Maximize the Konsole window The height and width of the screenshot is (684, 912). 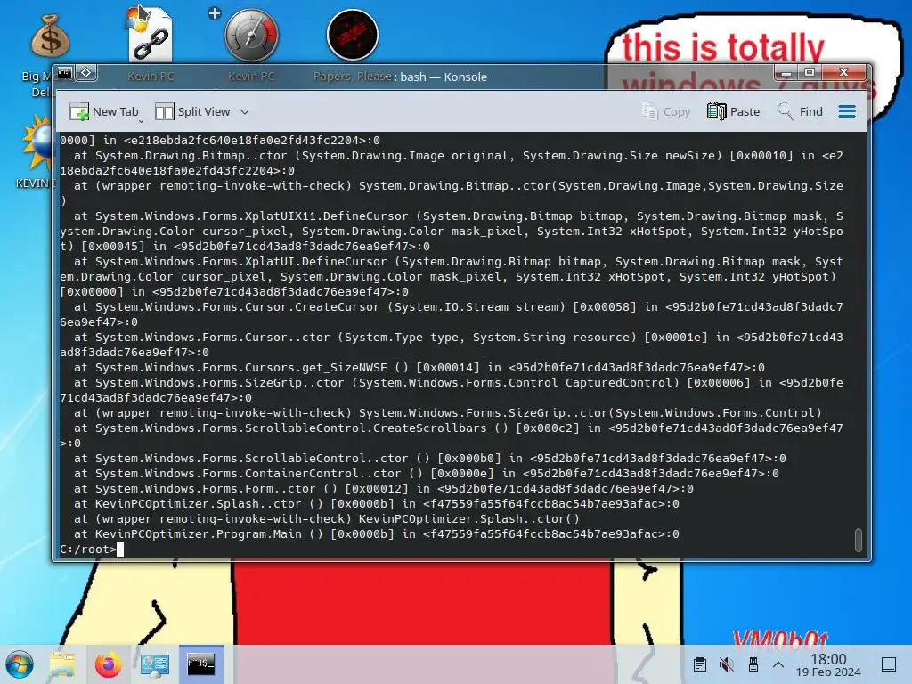point(809,73)
